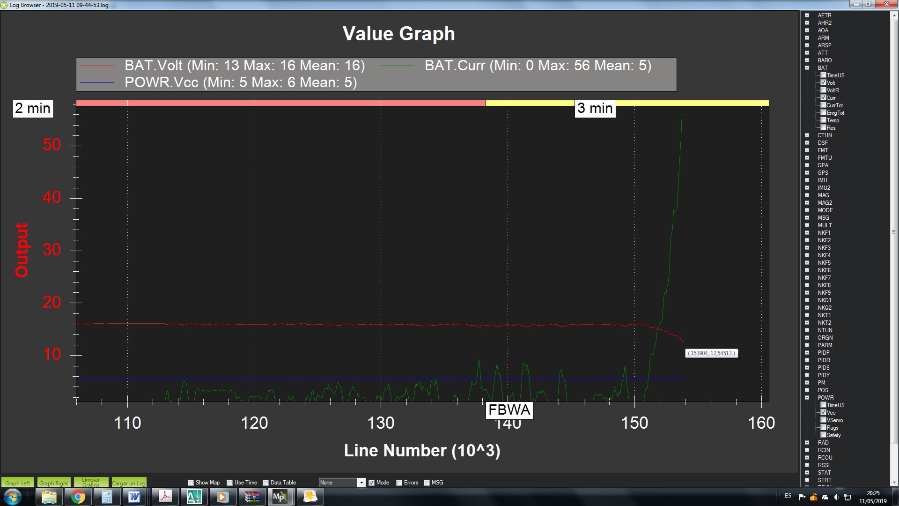This screenshot has width=899, height=506.
Task: Open the Calculator taskbar icon
Action: pos(107,497)
